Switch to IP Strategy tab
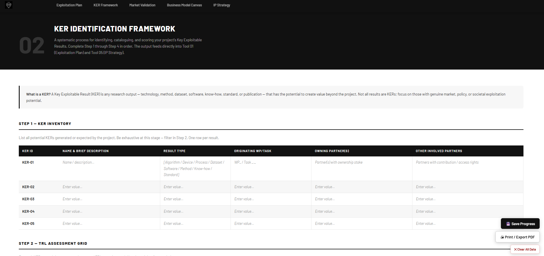This screenshot has width=544, height=256. click(222, 5)
